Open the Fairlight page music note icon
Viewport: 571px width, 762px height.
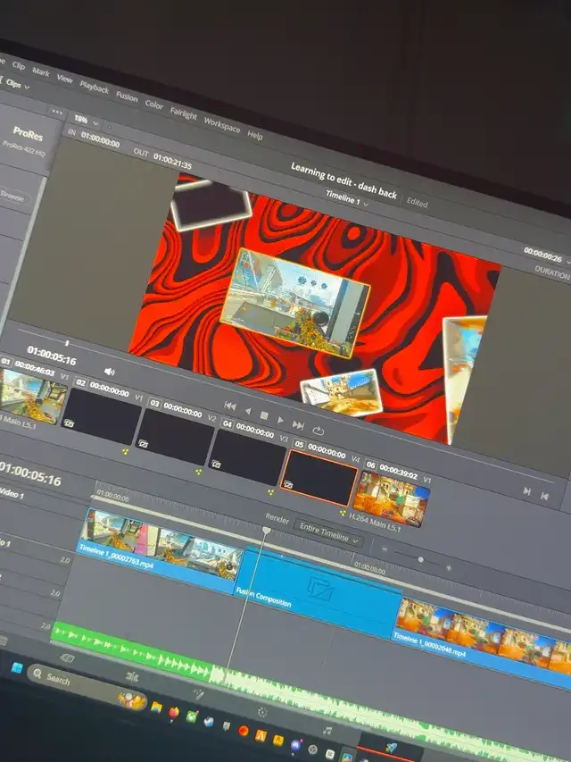[327, 731]
